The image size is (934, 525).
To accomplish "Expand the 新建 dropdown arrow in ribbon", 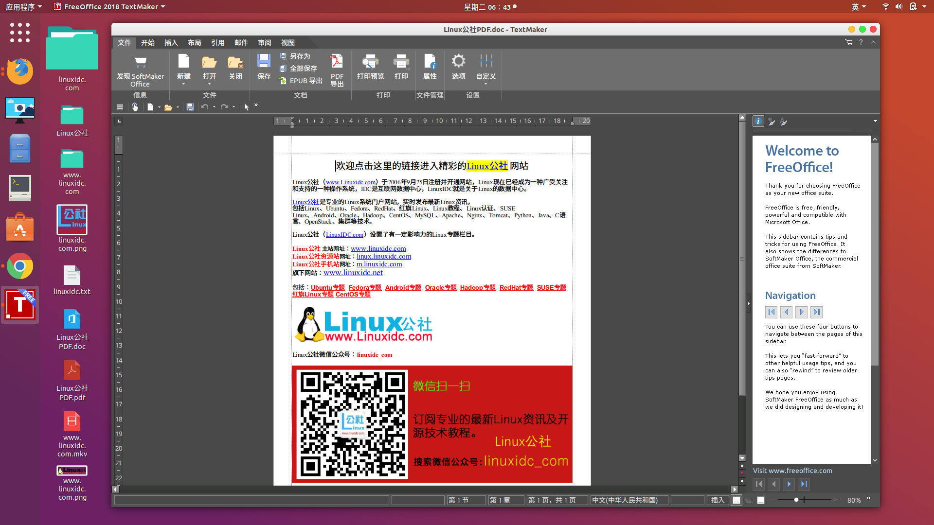I will click(184, 84).
